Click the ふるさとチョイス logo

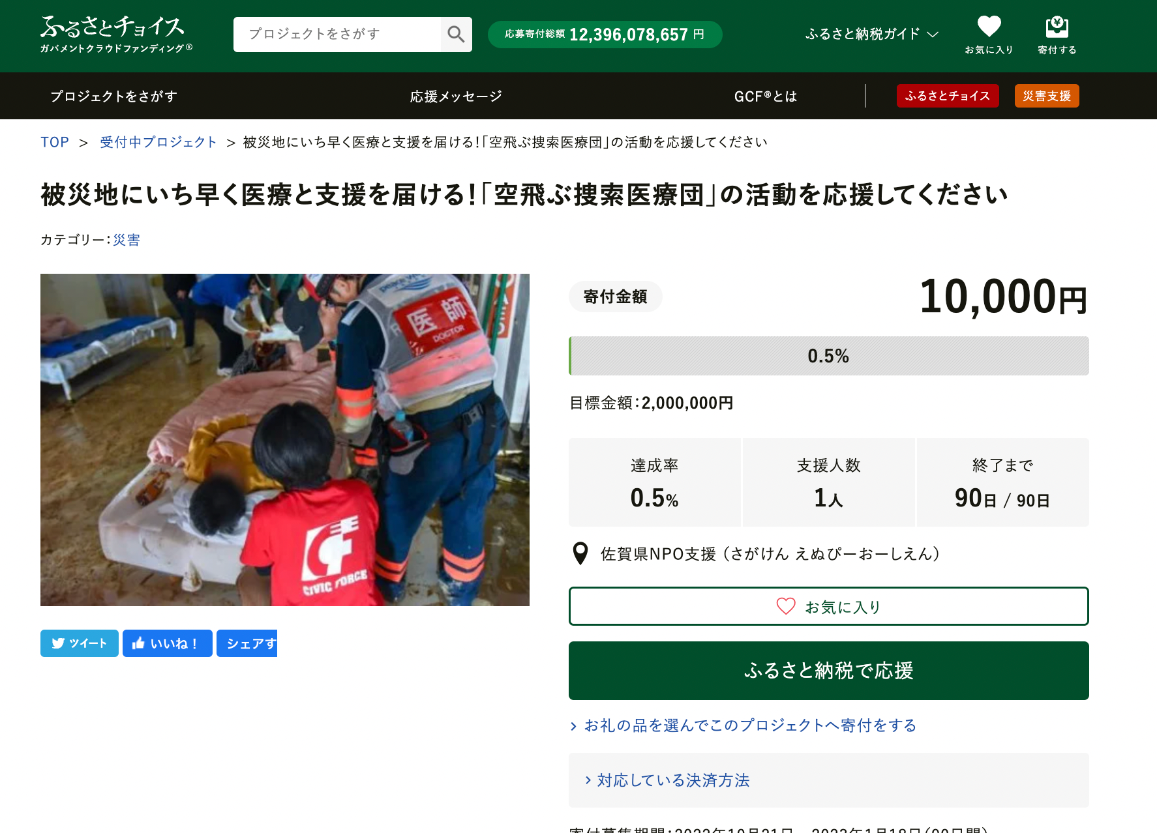[116, 34]
